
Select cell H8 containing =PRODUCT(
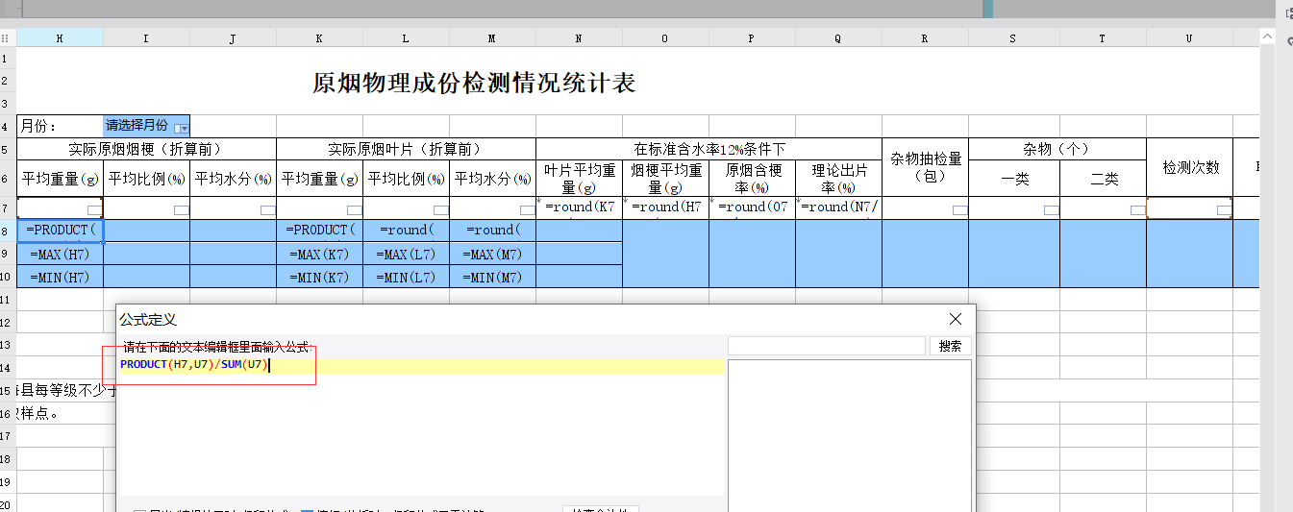(60, 231)
